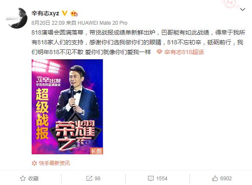Click the gold V verification badge
252x185 pixels.
click(x=65, y=13)
